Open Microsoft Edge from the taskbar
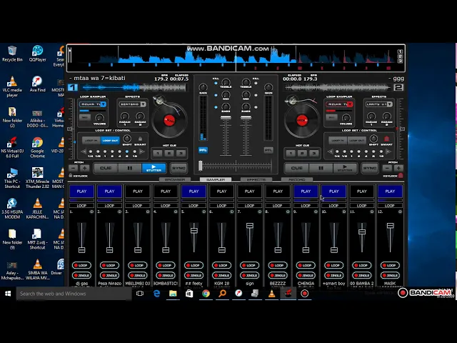457x343 pixels. (156, 294)
